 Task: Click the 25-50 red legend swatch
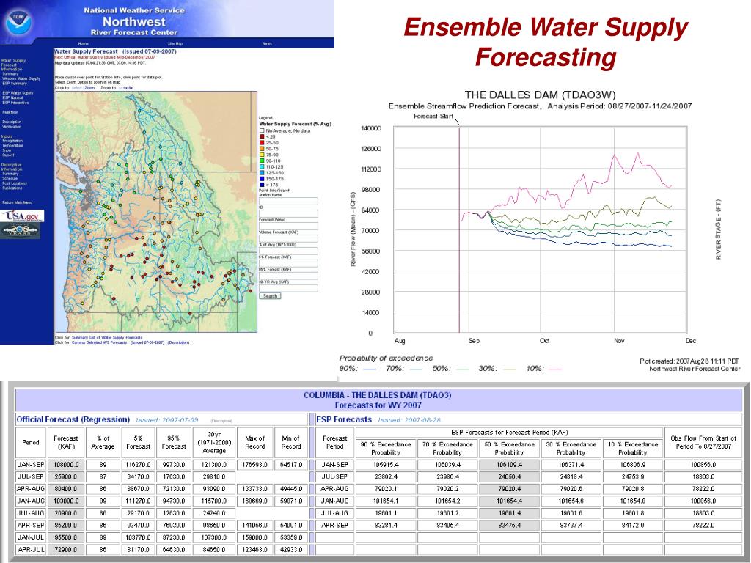(x=262, y=143)
